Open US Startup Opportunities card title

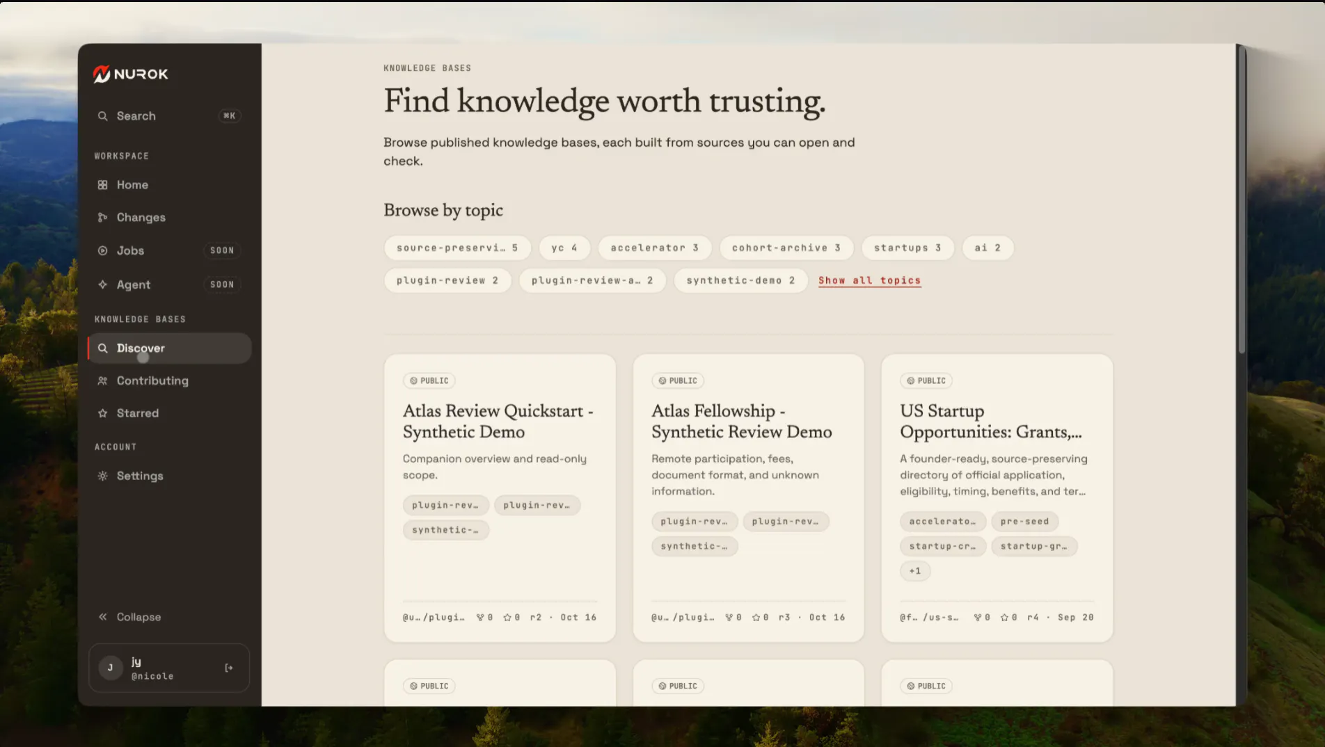pyautogui.click(x=991, y=421)
